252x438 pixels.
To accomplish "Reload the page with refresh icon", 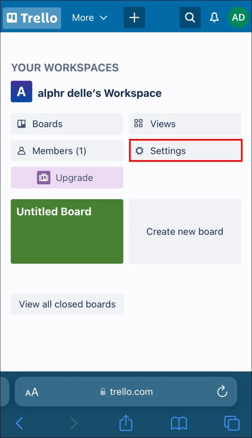I will tap(222, 392).
